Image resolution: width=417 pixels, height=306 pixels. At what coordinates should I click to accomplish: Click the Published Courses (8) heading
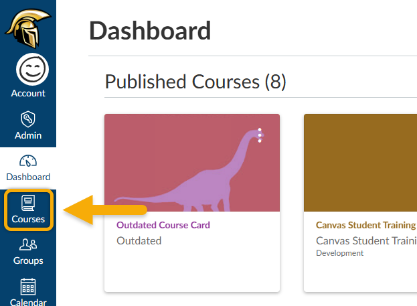point(195,82)
